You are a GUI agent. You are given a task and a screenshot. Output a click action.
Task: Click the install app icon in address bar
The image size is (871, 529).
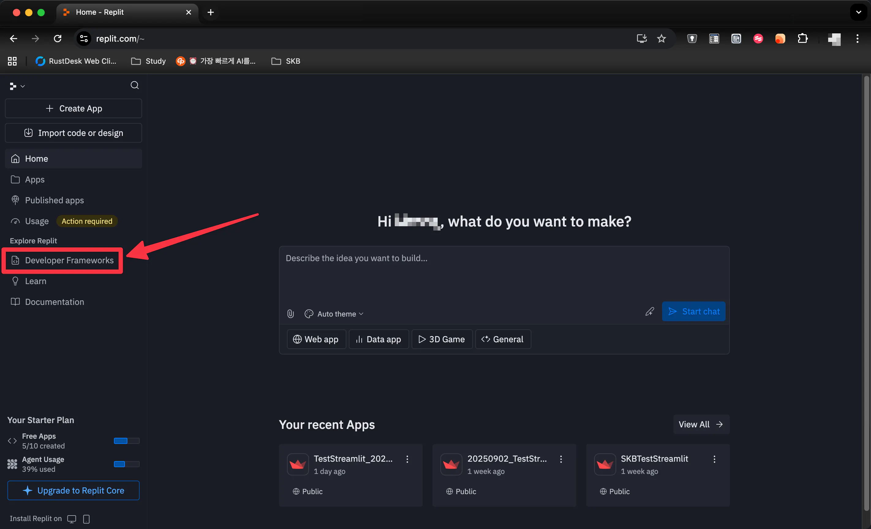pyautogui.click(x=642, y=39)
